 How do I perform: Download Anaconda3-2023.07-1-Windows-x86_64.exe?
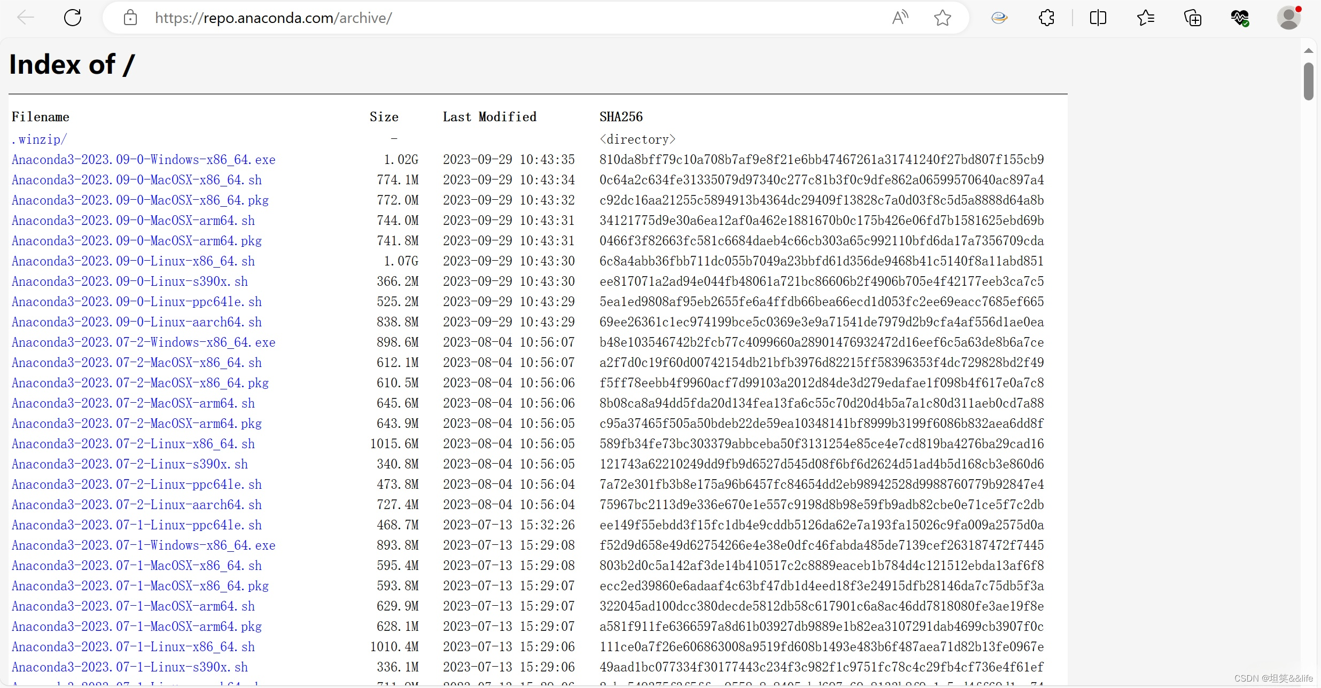click(x=143, y=545)
